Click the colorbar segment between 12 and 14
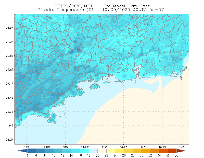 click(67, 151)
